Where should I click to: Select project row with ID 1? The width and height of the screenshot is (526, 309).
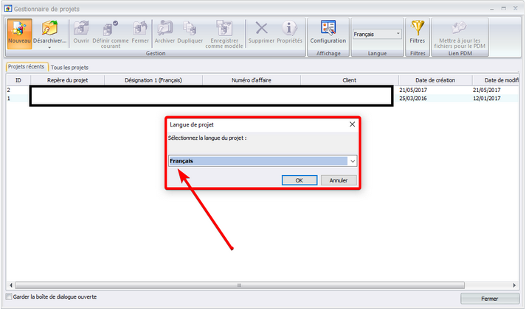263,99
